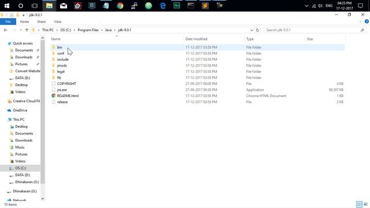Navigate back with the back arrow
The width and height of the screenshot is (370, 208).
(5, 30)
